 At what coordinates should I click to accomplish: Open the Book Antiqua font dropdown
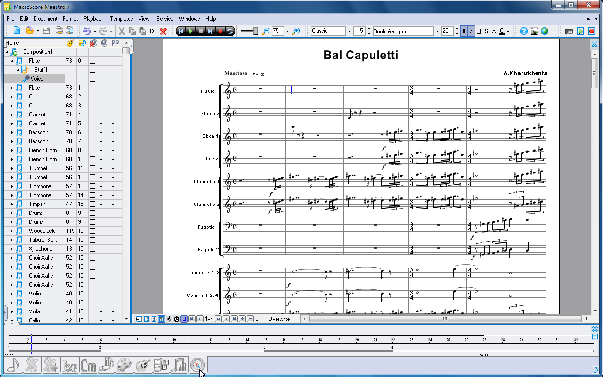[437, 31]
